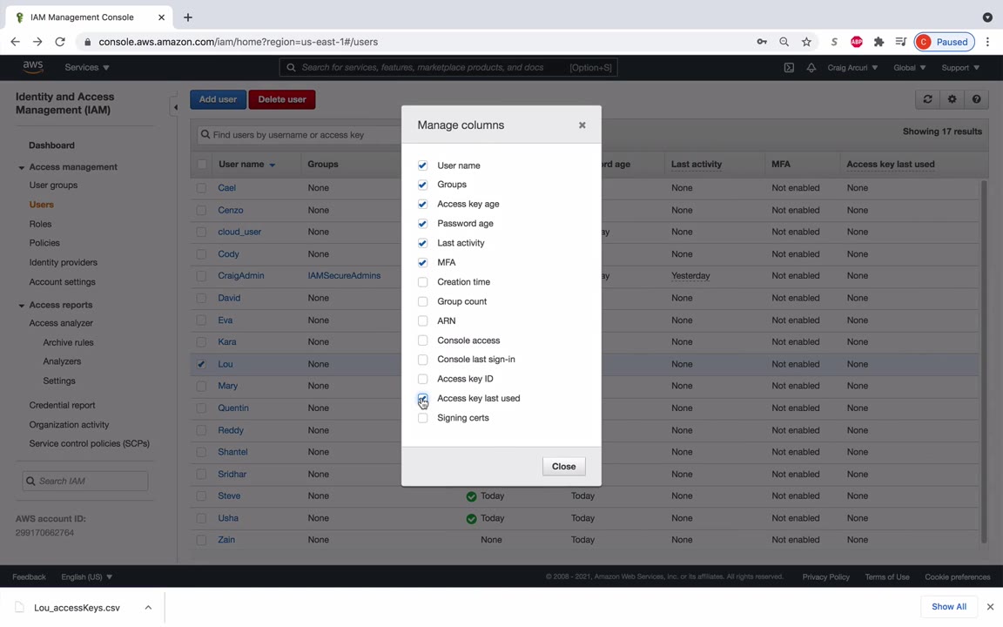Uncheck the Password age checkbox
1003x627 pixels.
click(423, 223)
